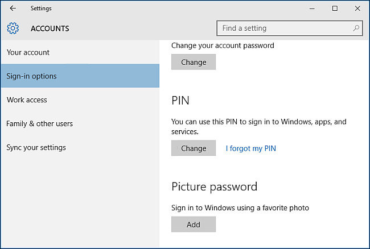The image size is (370, 249).
Task: Click the Settings window title text
Action: [41, 9]
